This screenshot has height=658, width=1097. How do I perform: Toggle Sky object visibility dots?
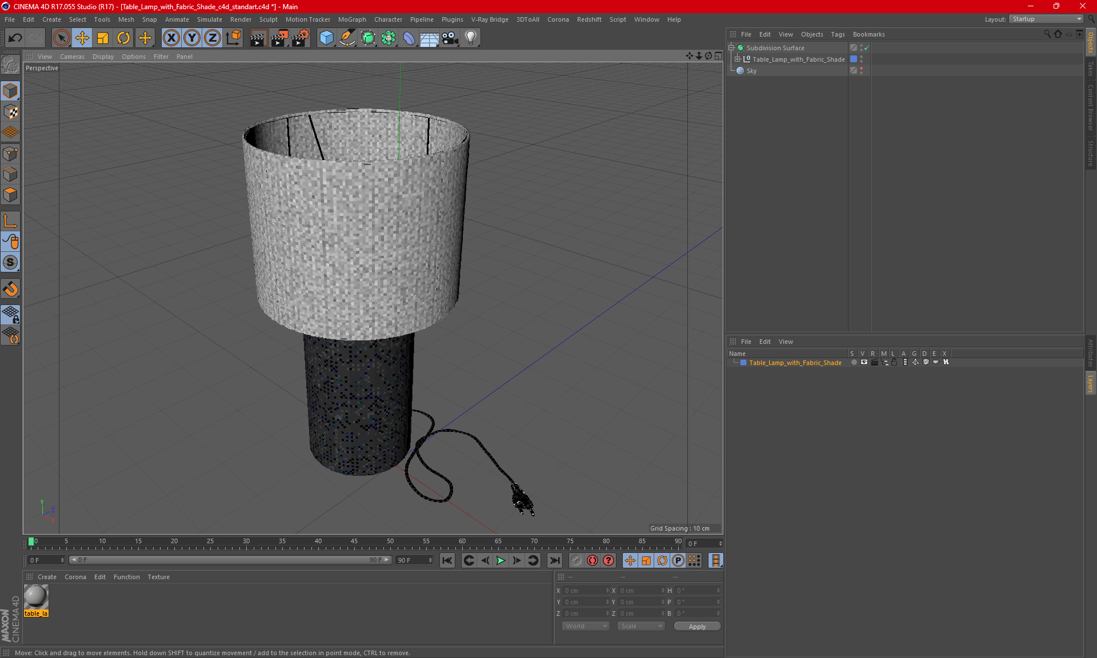point(861,70)
